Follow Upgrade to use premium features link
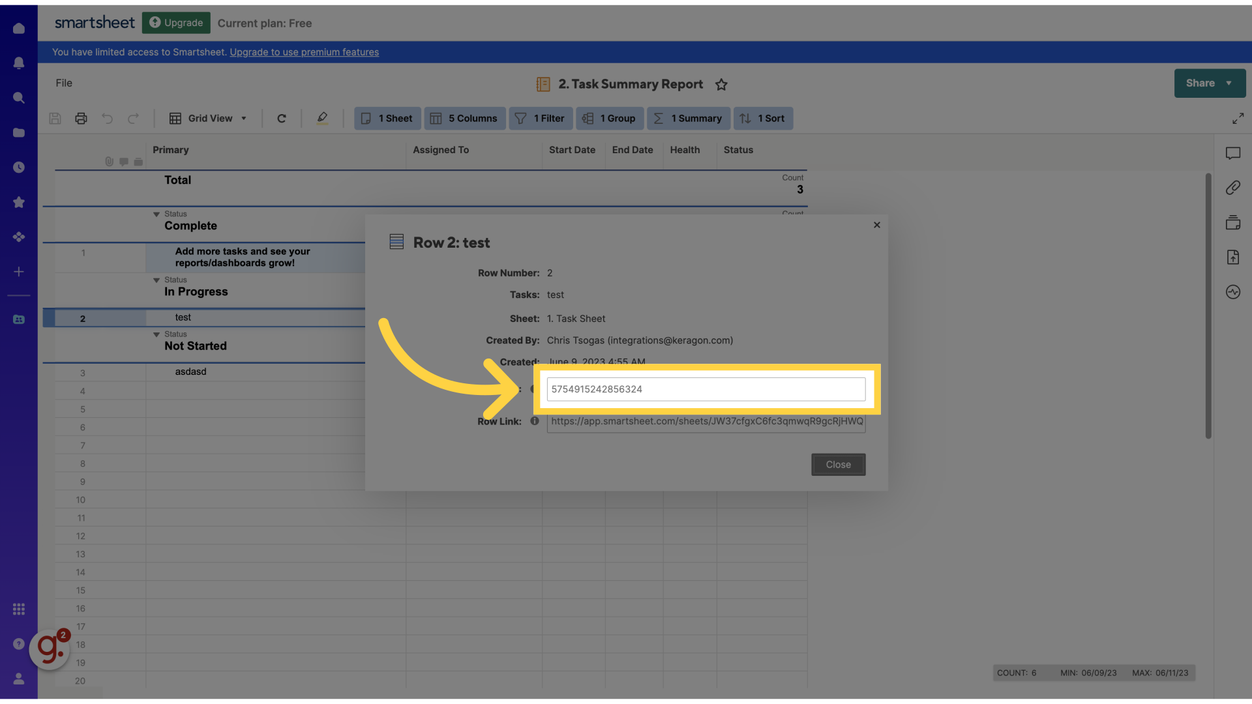Viewport: 1252px width, 704px height. [x=304, y=52]
